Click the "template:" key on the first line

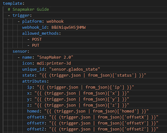coord(13,3)
